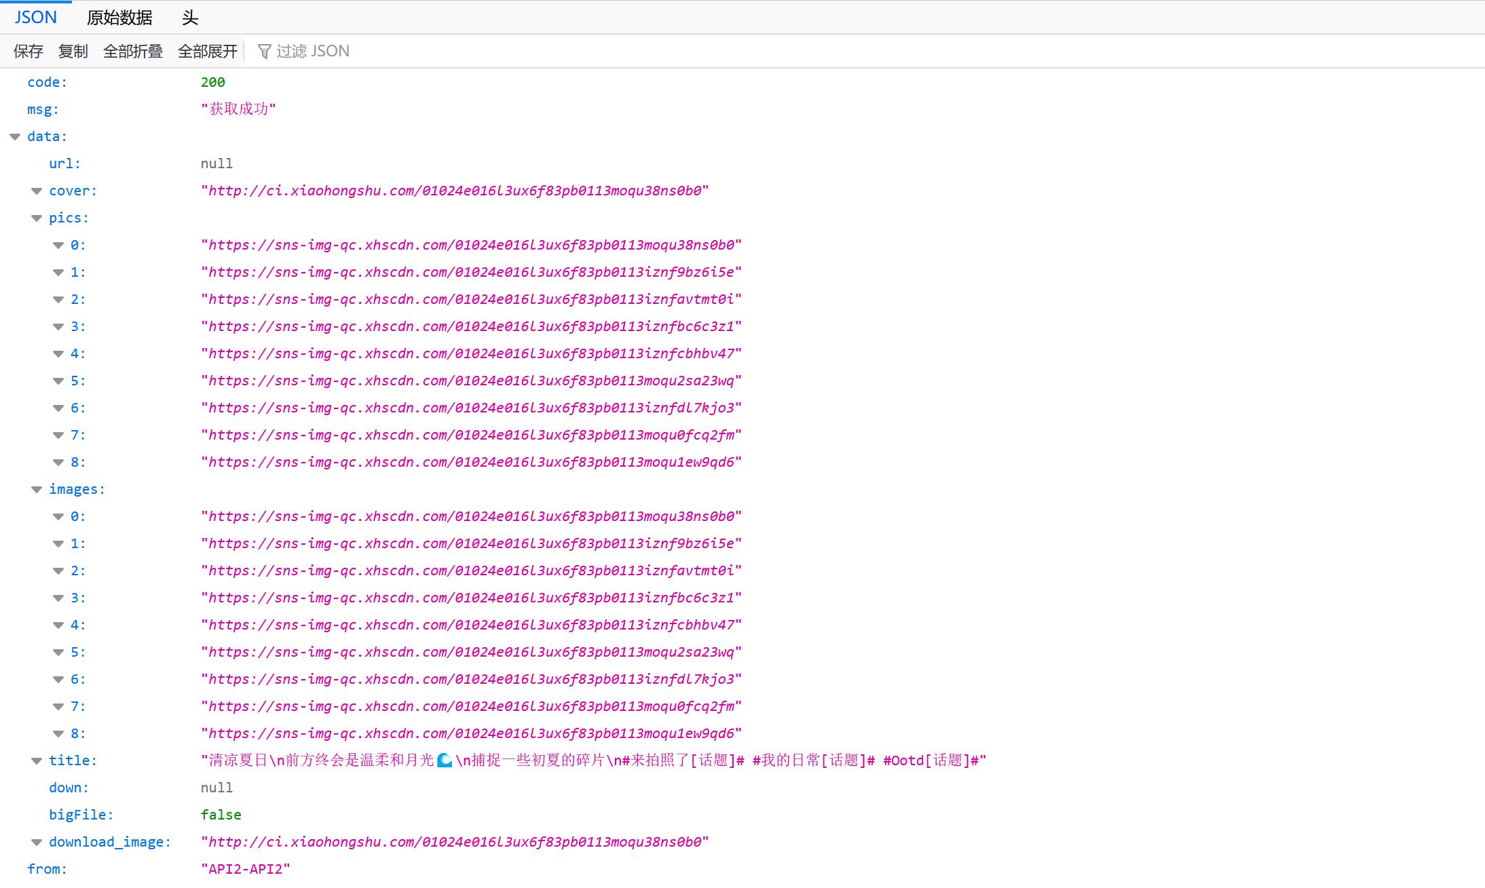Image resolution: width=1485 pixels, height=888 pixels.
Task: Collapse the pics array
Action: point(37,218)
